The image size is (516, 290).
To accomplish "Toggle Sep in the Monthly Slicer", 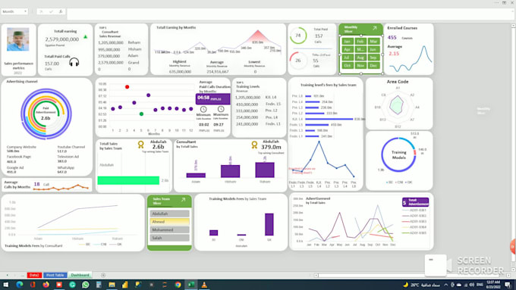I will [373, 58].
